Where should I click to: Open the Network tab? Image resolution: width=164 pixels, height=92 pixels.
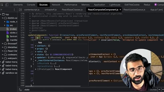click(56, 5)
